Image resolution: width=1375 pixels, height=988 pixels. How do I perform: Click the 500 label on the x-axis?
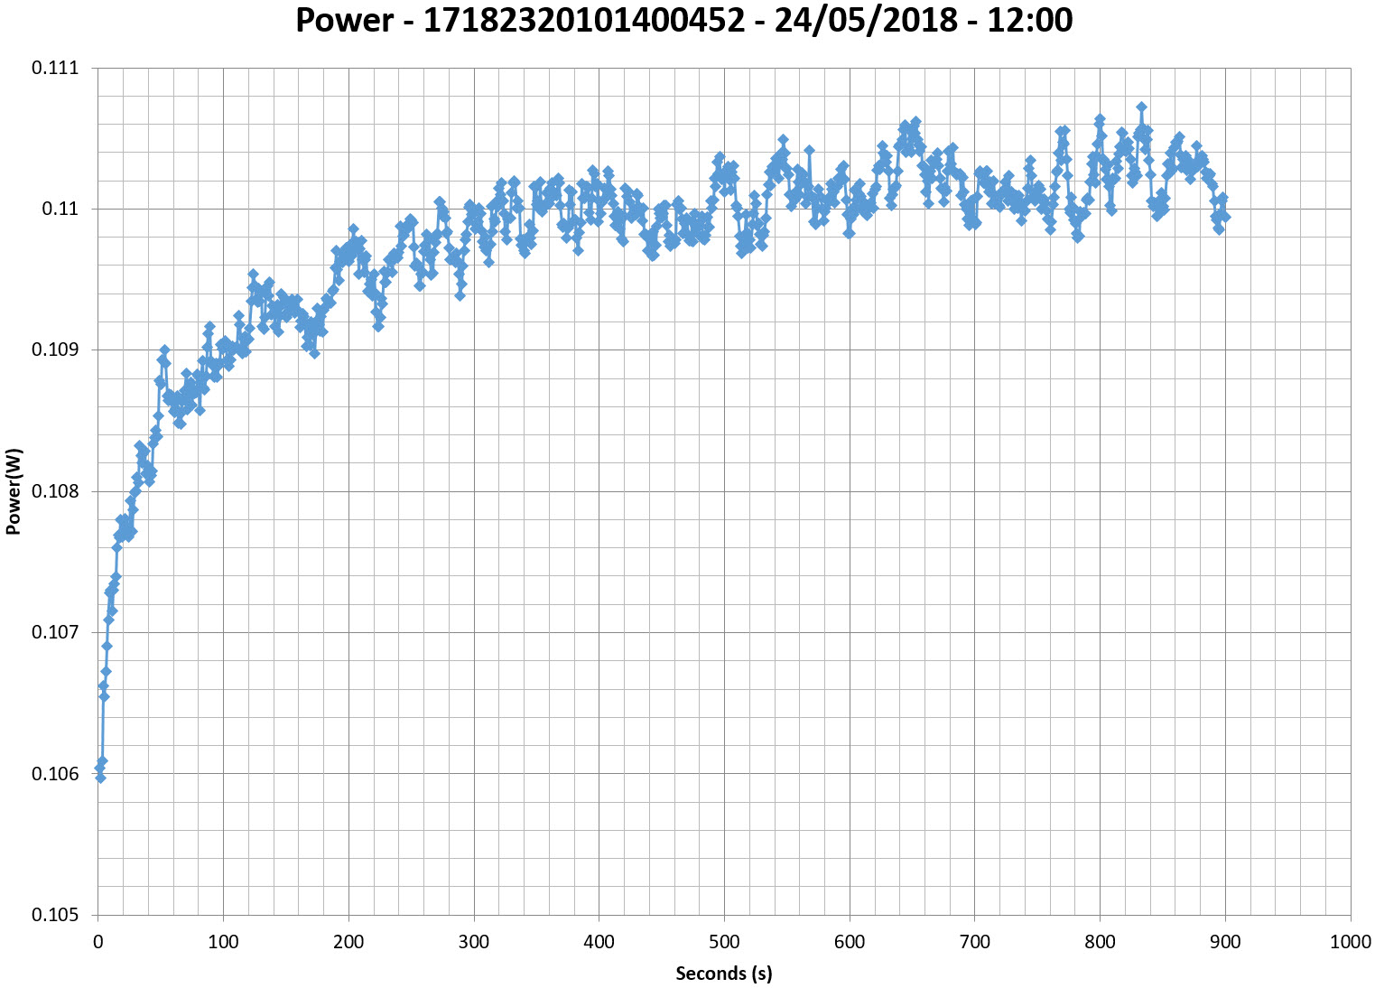[x=724, y=942]
